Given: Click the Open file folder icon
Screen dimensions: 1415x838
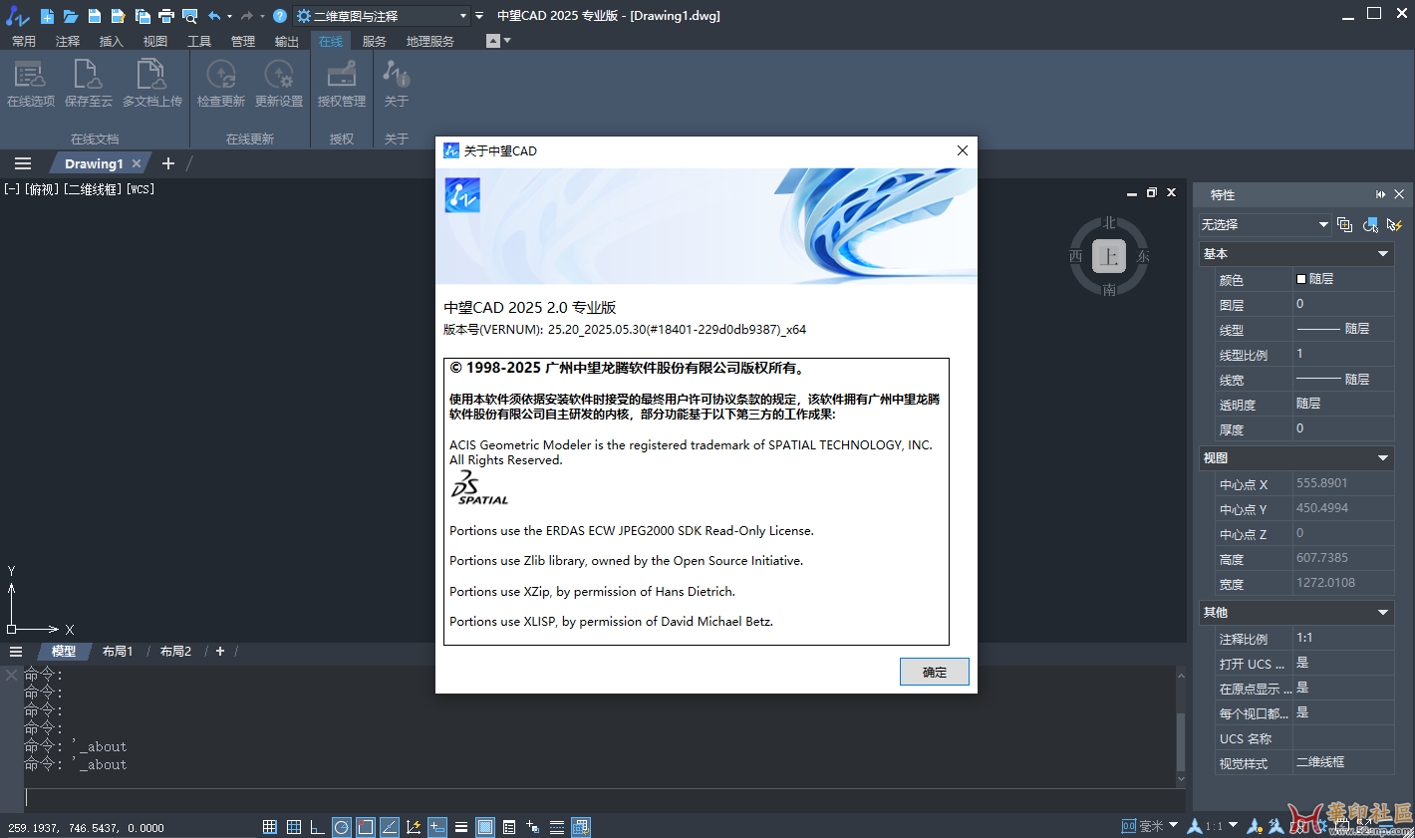Looking at the screenshot, I should pyautogui.click(x=71, y=16).
